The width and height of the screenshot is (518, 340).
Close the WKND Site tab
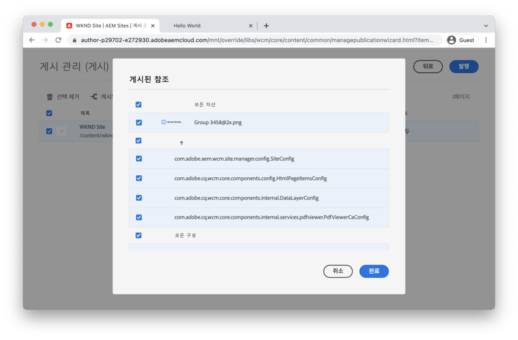click(153, 26)
